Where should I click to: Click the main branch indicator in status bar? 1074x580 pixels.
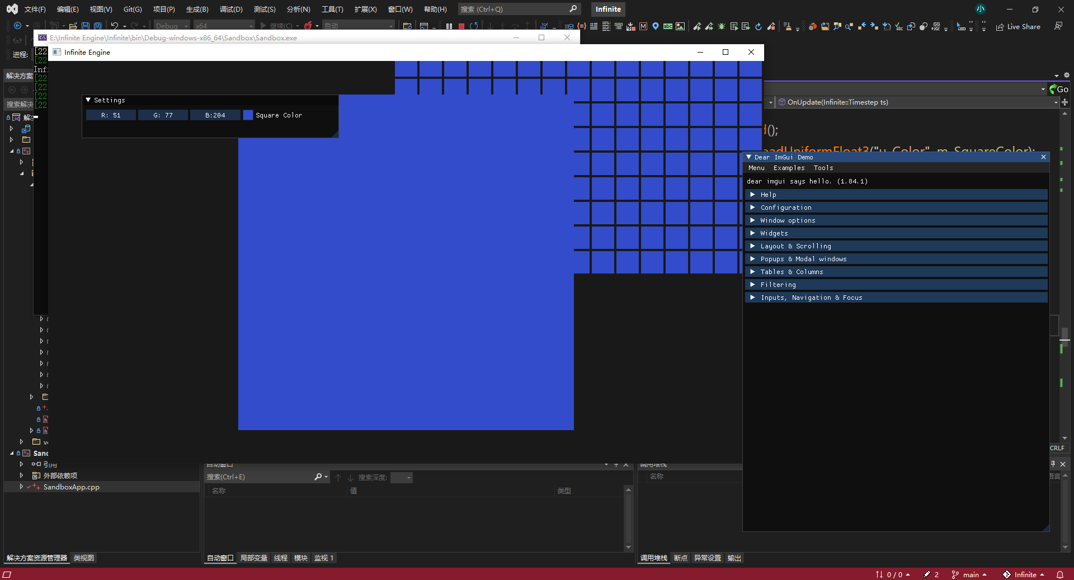click(969, 574)
